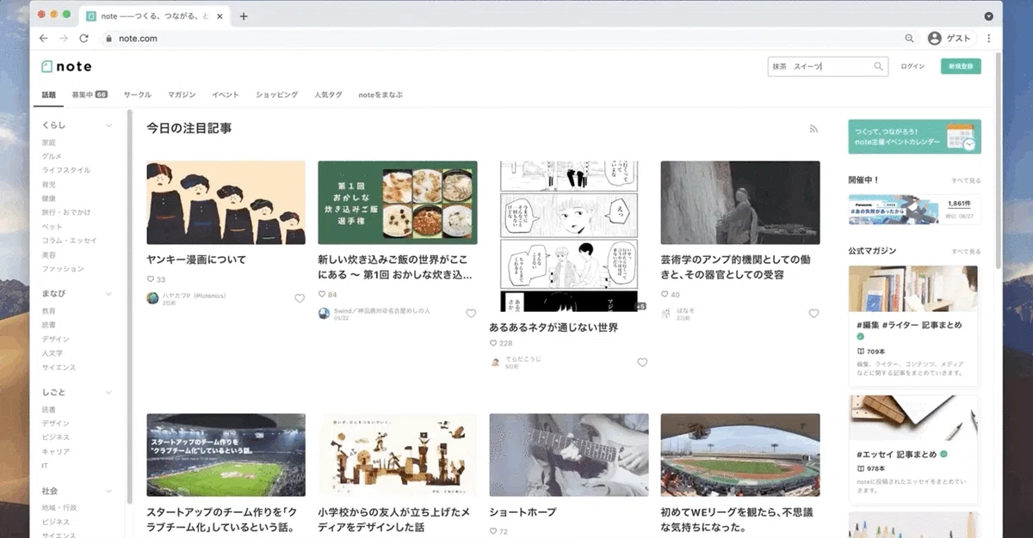Open a new browser tab with plus
The image size is (1033, 538).
click(244, 16)
